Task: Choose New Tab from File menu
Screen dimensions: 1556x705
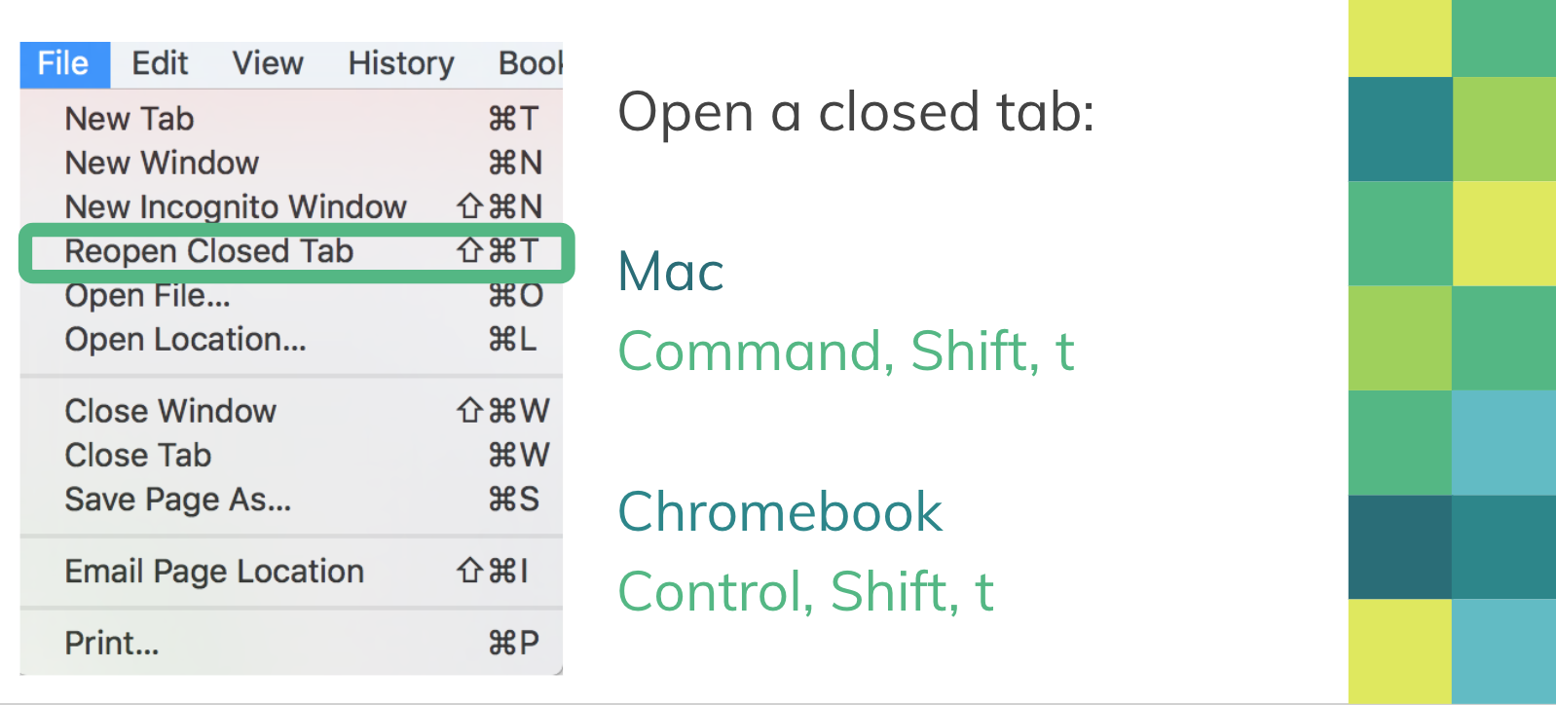Action: click(x=130, y=119)
